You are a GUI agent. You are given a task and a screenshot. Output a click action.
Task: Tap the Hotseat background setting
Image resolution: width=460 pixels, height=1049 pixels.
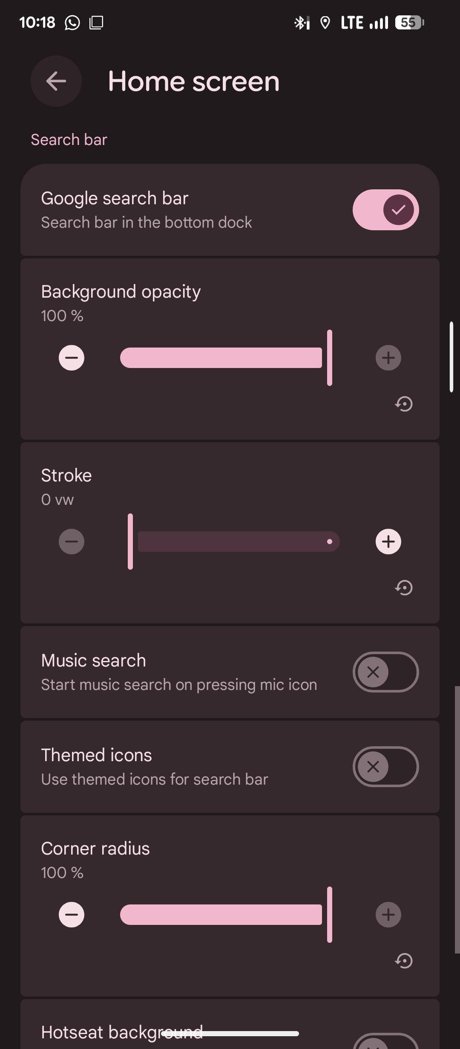(x=121, y=1032)
